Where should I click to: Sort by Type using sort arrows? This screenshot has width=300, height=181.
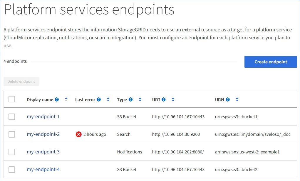coord(140,99)
